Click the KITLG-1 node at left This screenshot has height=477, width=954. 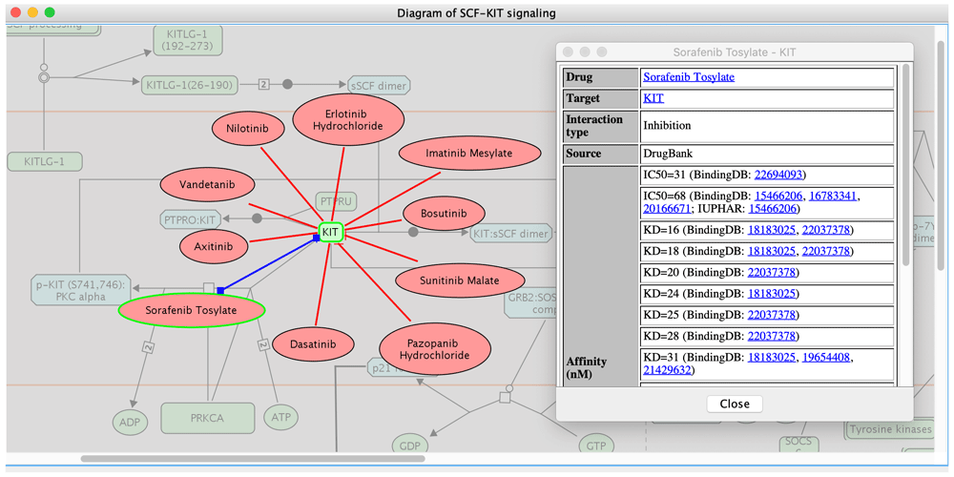click(45, 162)
